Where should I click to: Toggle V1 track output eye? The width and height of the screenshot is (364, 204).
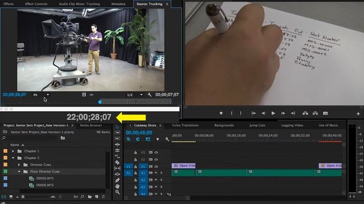click(156, 166)
